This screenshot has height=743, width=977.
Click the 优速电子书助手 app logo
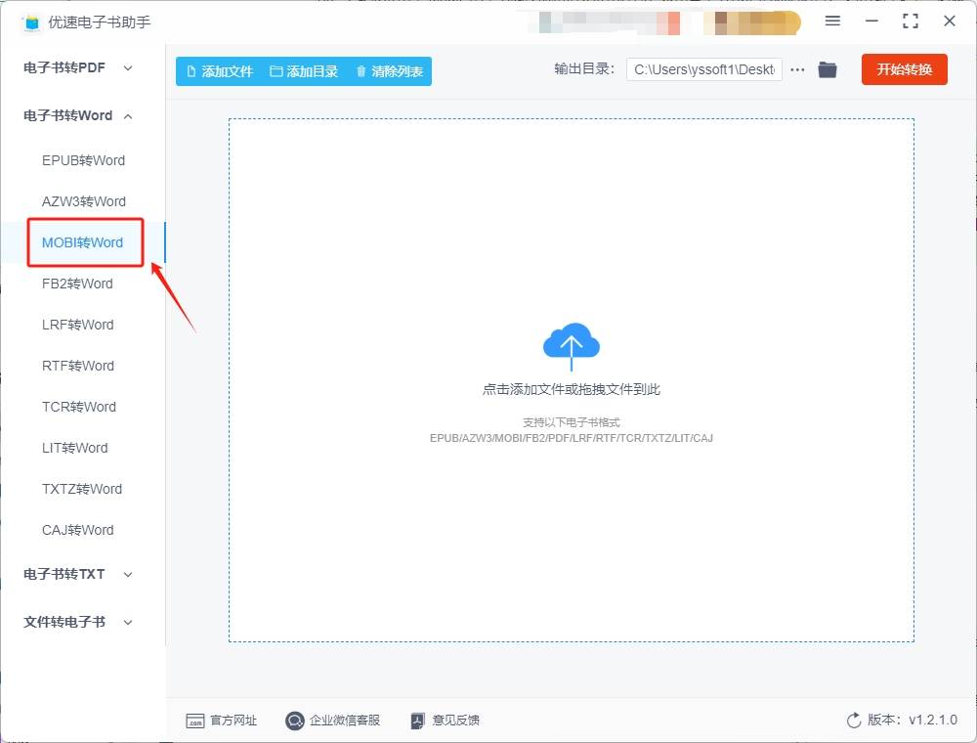[x=30, y=22]
